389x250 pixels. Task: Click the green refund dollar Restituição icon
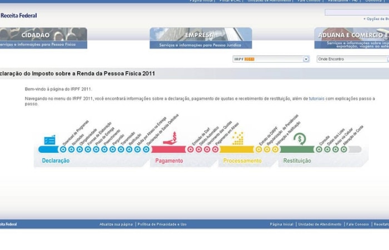(300, 139)
